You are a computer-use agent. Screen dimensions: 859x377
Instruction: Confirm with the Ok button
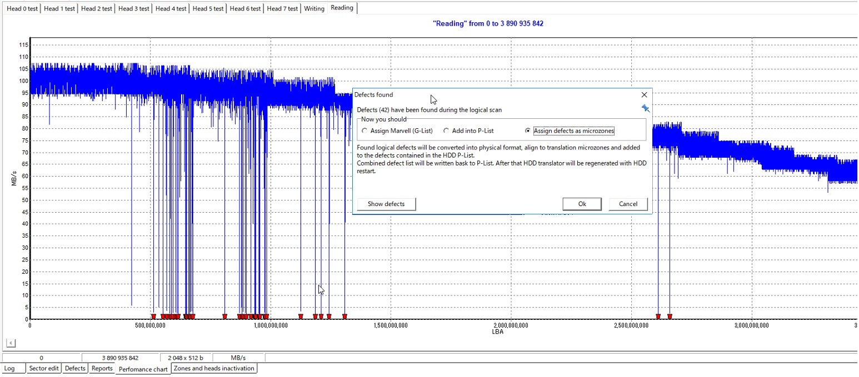click(x=582, y=204)
